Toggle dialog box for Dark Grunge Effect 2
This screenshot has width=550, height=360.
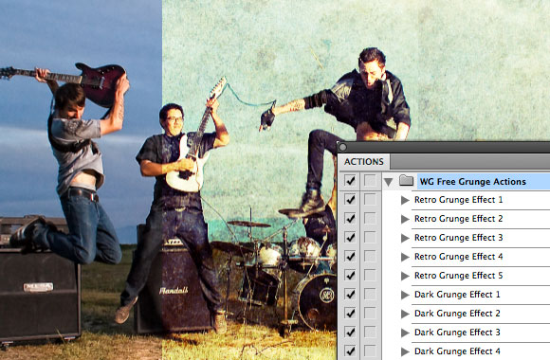pyautogui.click(x=370, y=314)
